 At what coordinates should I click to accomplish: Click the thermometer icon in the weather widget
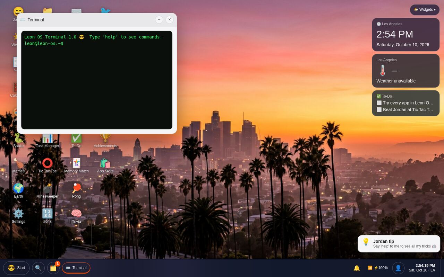383,70
